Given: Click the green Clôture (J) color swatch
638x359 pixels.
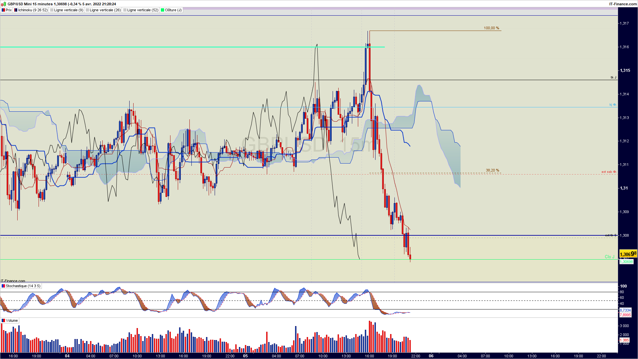Looking at the screenshot, I should [x=162, y=10].
